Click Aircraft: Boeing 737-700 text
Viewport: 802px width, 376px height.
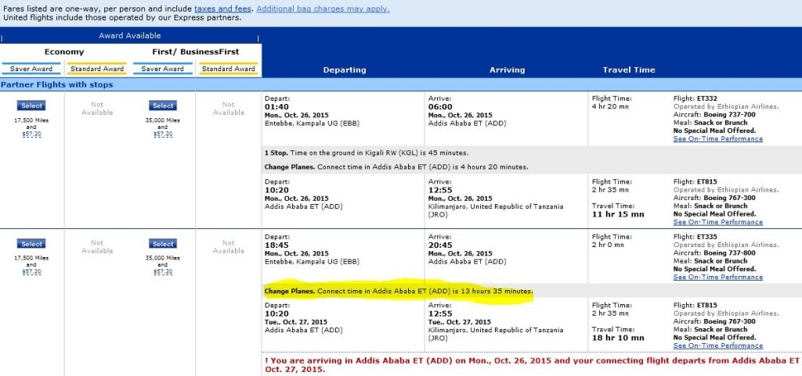[x=714, y=115]
